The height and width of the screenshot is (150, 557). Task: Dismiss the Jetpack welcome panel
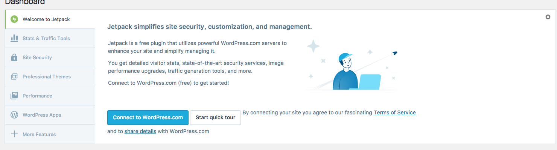pos(548,17)
